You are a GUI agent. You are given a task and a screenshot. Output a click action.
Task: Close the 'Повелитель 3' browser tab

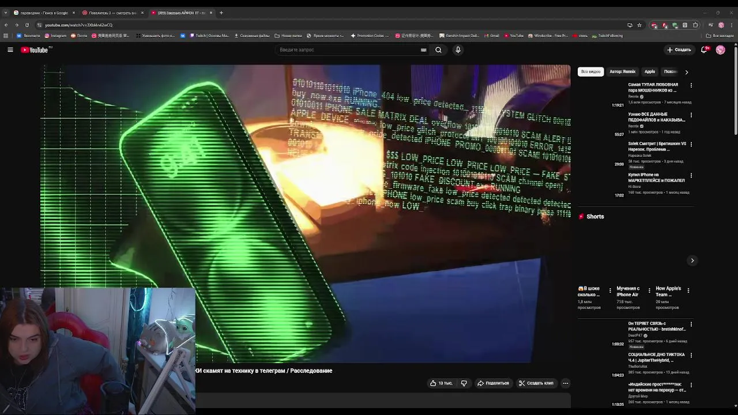(x=142, y=13)
